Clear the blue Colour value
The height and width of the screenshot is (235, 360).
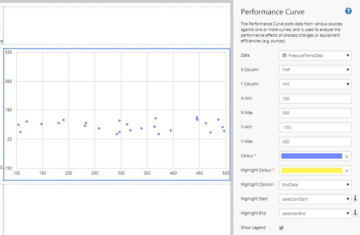(x=347, y=156)
